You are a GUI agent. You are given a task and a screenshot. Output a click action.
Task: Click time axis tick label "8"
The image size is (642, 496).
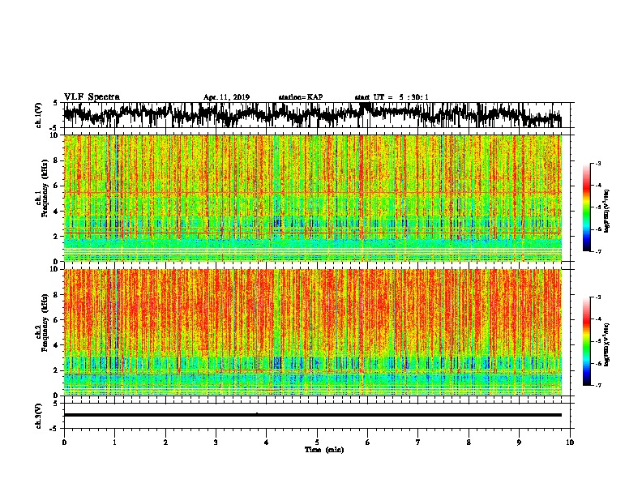[469, 443]
